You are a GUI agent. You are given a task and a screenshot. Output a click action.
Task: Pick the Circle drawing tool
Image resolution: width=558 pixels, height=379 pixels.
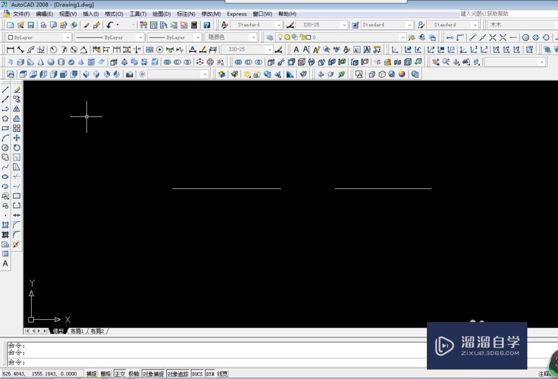point(5,147)
